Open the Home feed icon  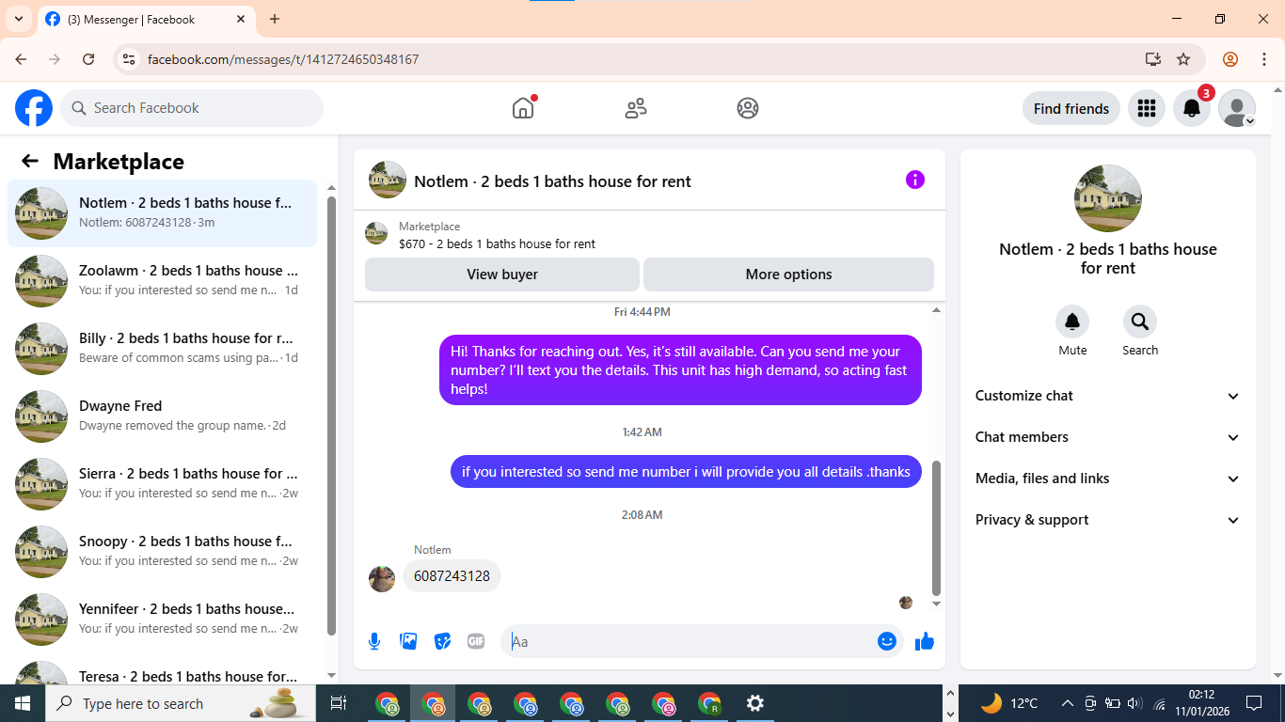pos(523,108)
